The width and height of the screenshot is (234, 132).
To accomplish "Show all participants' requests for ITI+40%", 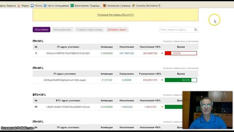I will click(x=180, y=68).
